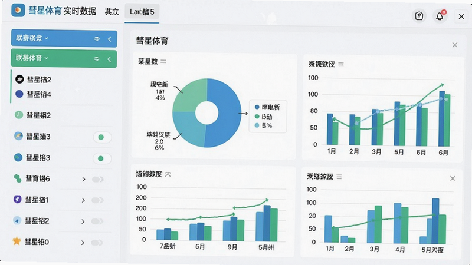Viewport: 472px width, 265px height.
Task: Open notifications with the bell icon
Action: (440, 16)
